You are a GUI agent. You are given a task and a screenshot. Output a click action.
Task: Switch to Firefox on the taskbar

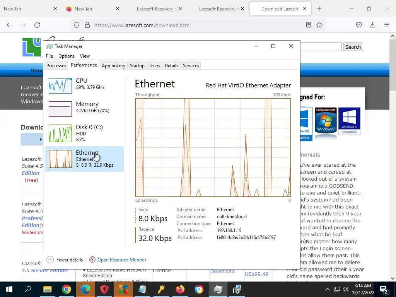tap(180, 289)
